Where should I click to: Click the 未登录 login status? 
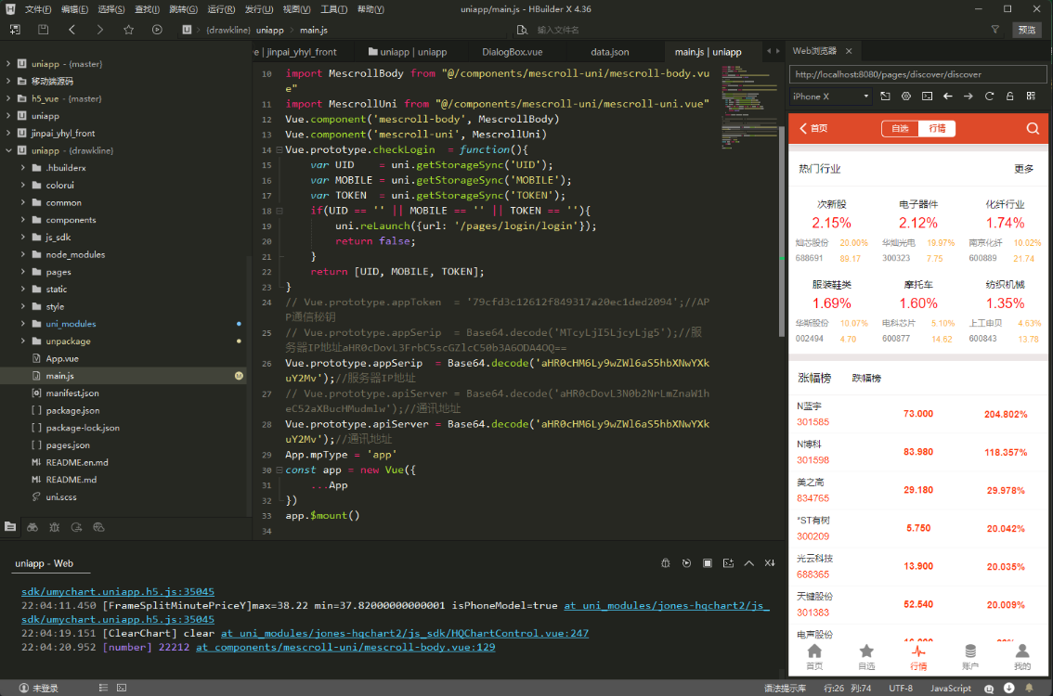click(38, 688)
